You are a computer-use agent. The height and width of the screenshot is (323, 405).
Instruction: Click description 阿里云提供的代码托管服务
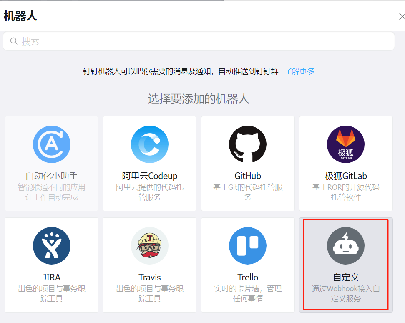[x=150, y=192]
